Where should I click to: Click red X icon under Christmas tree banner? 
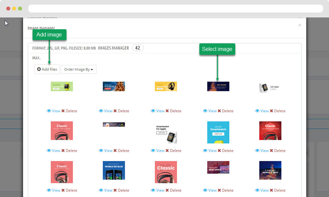115,111
